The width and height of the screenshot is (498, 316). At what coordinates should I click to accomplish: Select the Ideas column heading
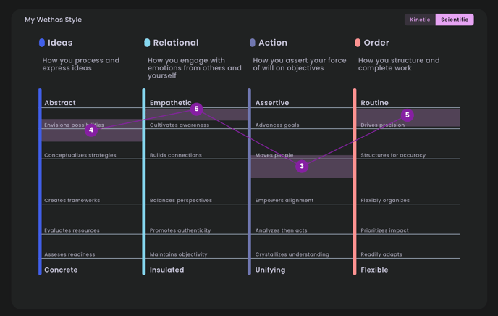[60, 43]
